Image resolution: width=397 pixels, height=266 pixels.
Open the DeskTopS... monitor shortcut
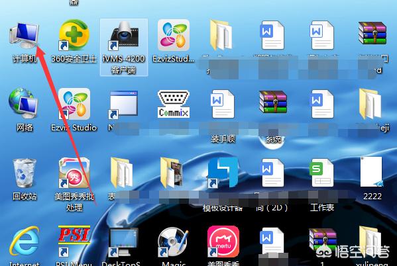[123, 242]
